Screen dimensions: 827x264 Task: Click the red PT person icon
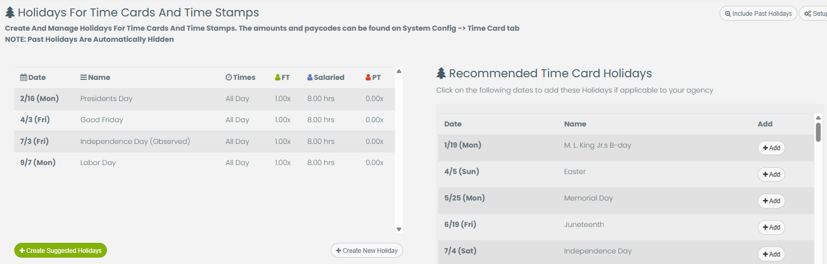coord(368,77)
